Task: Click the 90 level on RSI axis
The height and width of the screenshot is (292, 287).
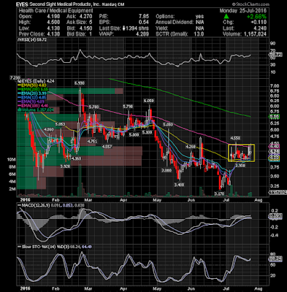Action: (x=272, y=43)
